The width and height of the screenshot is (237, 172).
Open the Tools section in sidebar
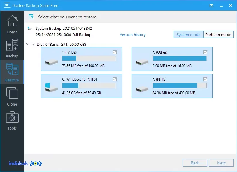12,120
